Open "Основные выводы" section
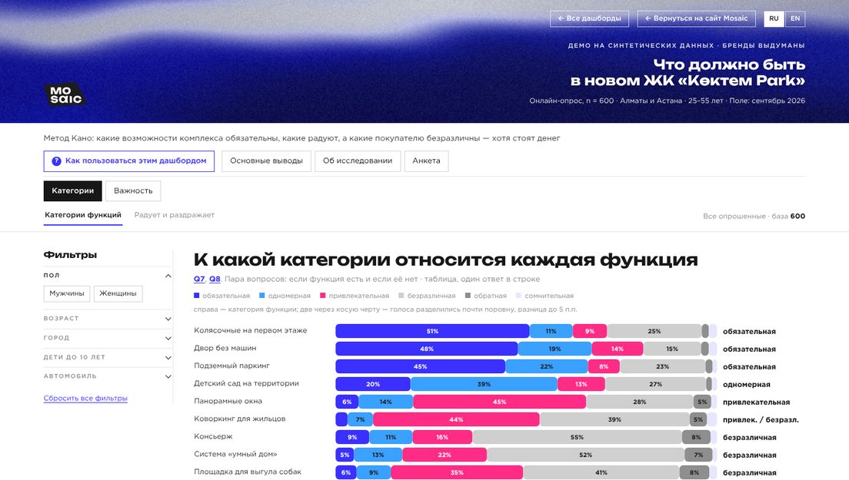Viewport: 849px width, 480px height. pyautogui.click(x=266, y=161)
